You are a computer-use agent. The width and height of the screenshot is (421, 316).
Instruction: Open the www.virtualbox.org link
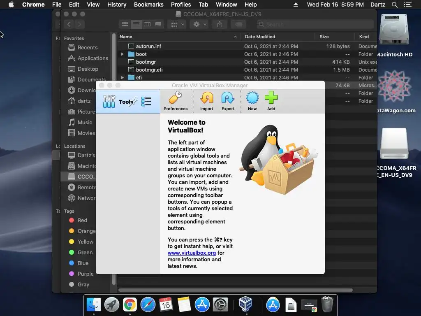pos(192,253)
